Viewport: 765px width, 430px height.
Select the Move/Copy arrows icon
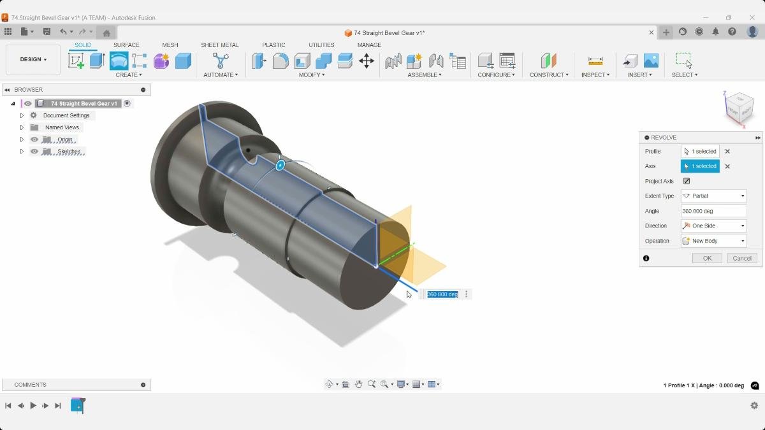(367, 61)
